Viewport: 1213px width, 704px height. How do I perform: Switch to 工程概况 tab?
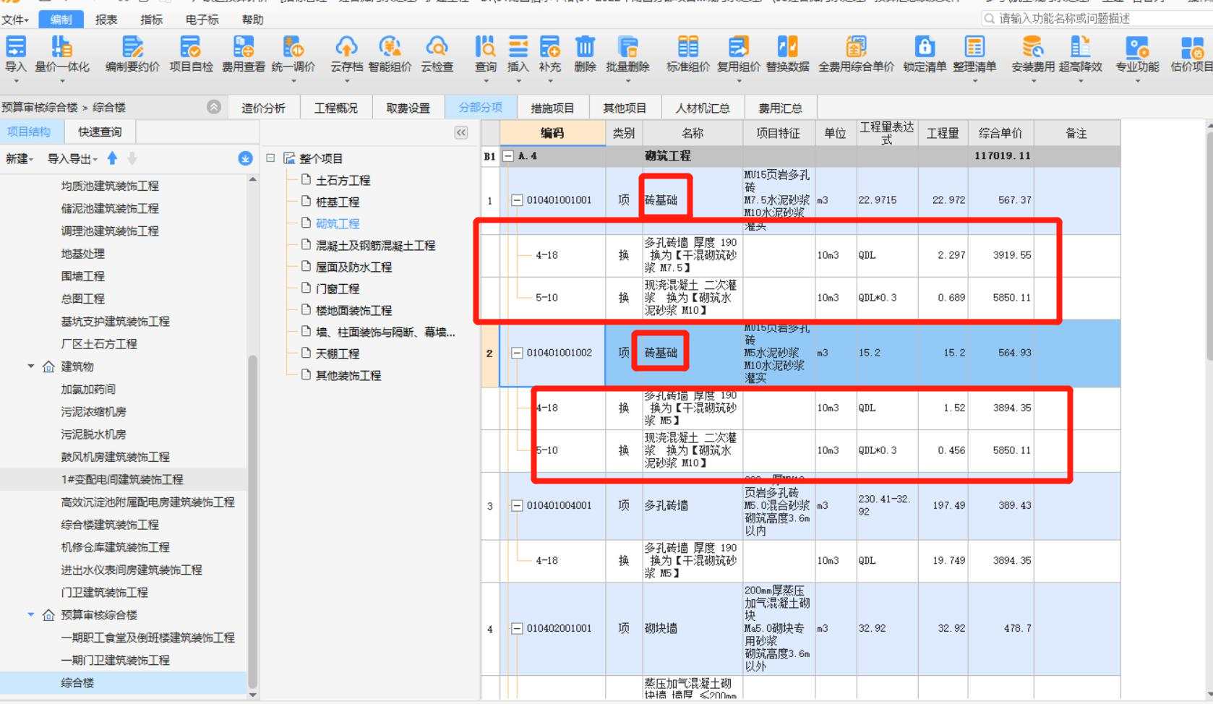pyautogui.click(x=335, y=108)
